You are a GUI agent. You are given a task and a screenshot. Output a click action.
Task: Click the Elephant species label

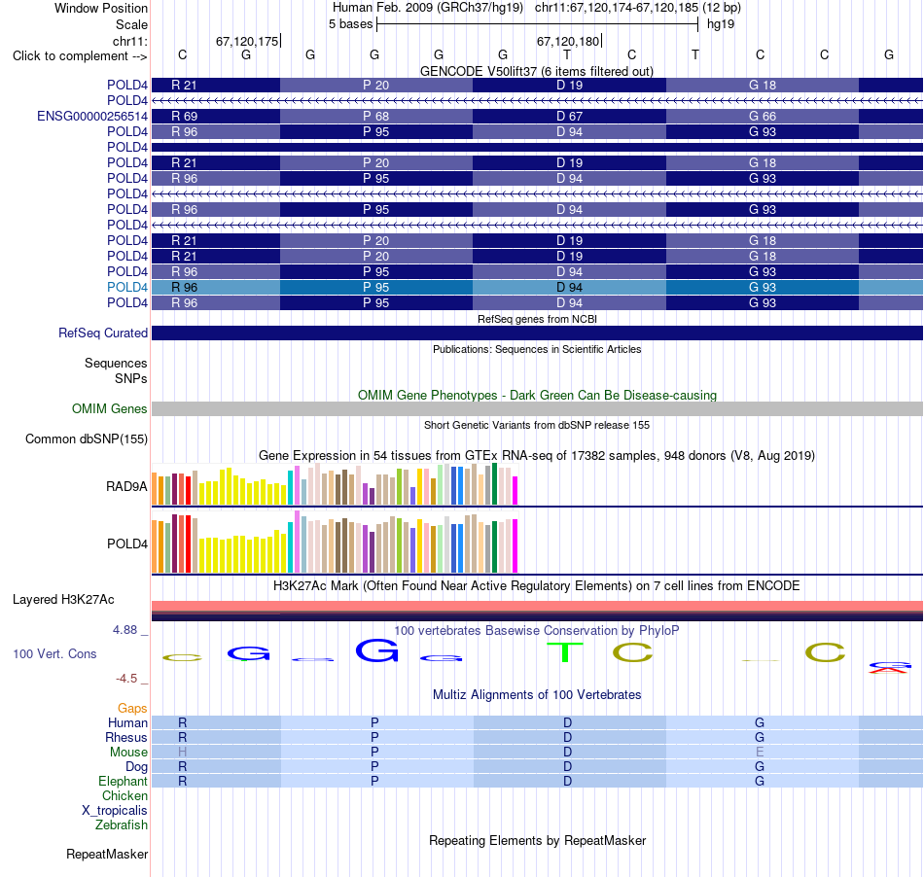[123, 781]
